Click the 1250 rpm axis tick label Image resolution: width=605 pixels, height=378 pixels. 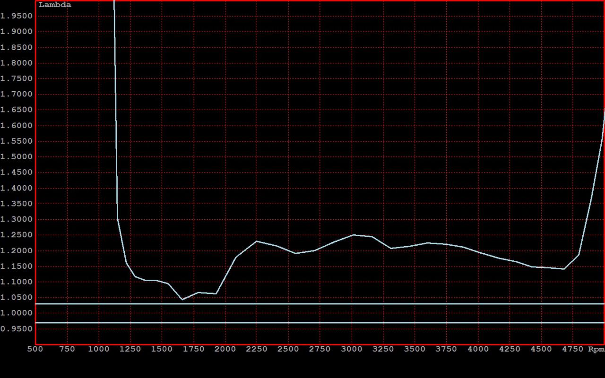130,349
